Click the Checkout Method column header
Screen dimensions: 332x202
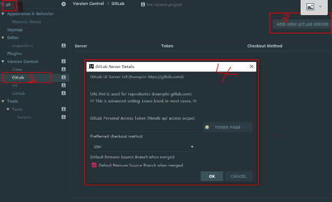click(x=264, y=46)
